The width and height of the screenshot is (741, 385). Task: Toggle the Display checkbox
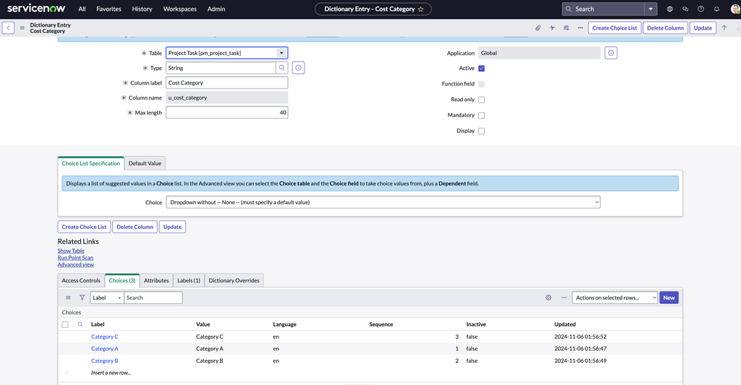coord(482,131)
